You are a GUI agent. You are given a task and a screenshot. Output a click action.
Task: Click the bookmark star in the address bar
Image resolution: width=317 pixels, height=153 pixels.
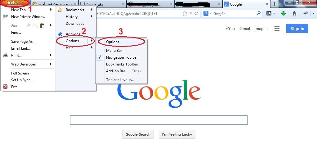pyautogui.click(x=185, y=14)
